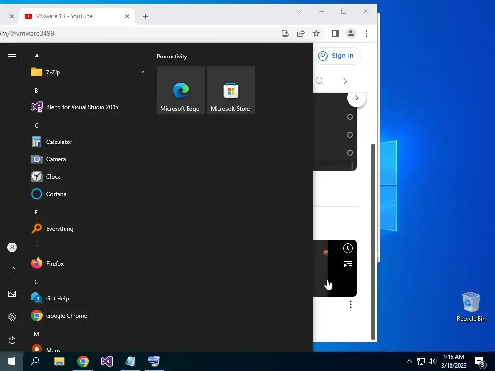Open the Power options in Start sidebar
This screenshot has width=495, height=371.
(12, 340)
